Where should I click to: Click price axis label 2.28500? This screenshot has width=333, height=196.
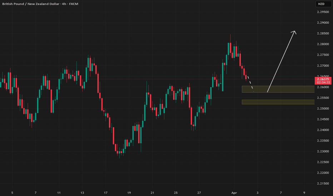coord(323,33)
